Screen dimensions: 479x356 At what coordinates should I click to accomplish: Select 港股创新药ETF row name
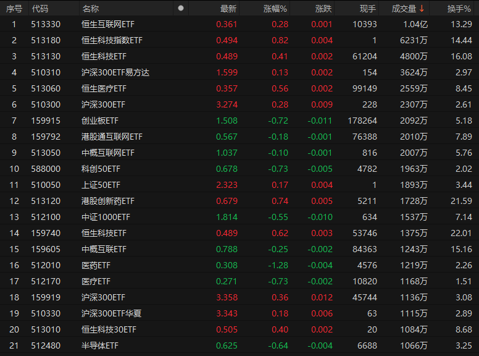(108, 201)
